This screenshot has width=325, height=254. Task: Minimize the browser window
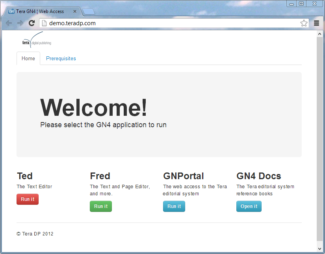coord(292,4)
